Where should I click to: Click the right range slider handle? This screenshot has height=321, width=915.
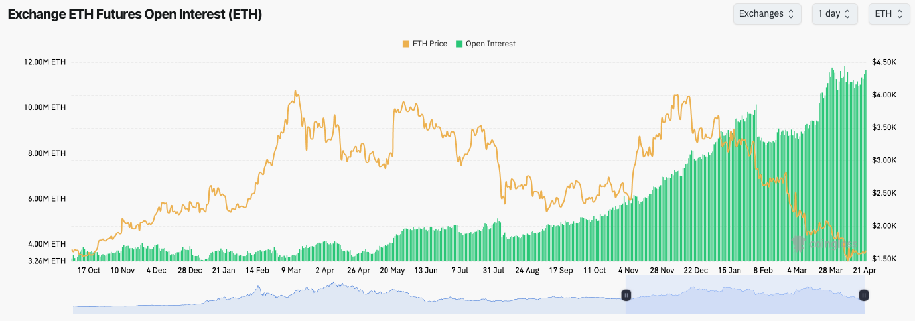(864, 295)
